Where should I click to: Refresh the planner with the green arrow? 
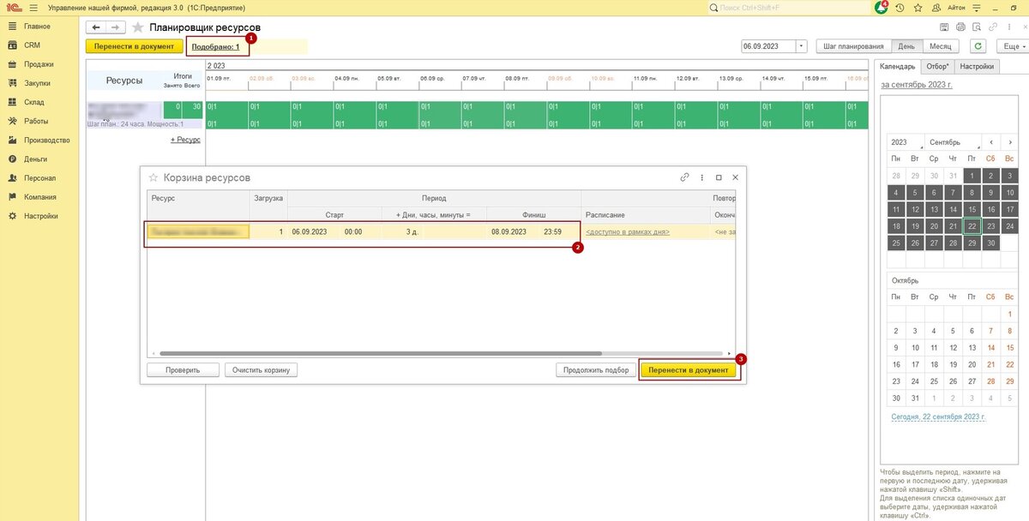tap(978, 46)
